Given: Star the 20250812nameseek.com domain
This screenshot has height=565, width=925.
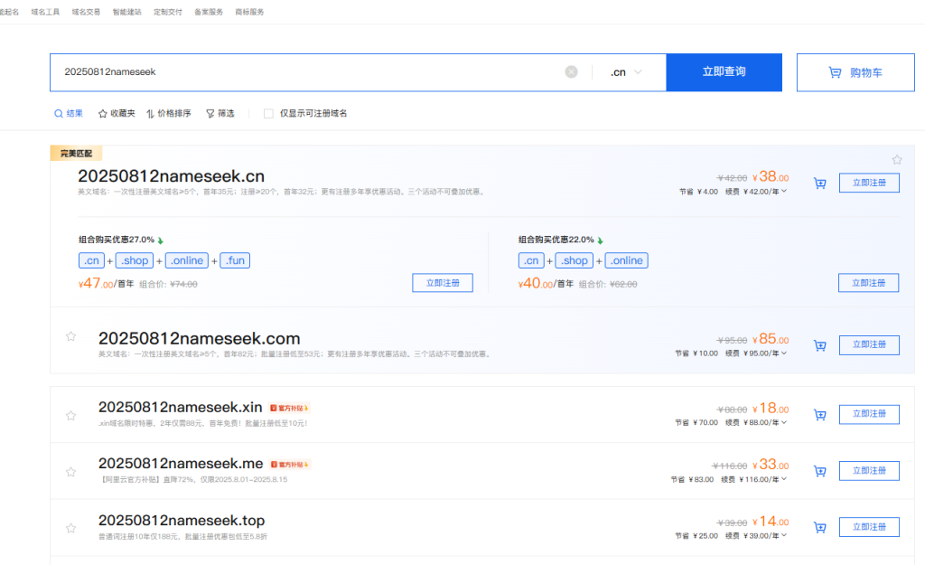Looking at the screenshot, I should point(70,336).
